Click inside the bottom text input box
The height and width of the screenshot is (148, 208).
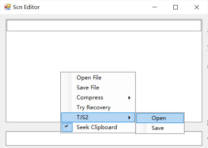coord(104,139)
